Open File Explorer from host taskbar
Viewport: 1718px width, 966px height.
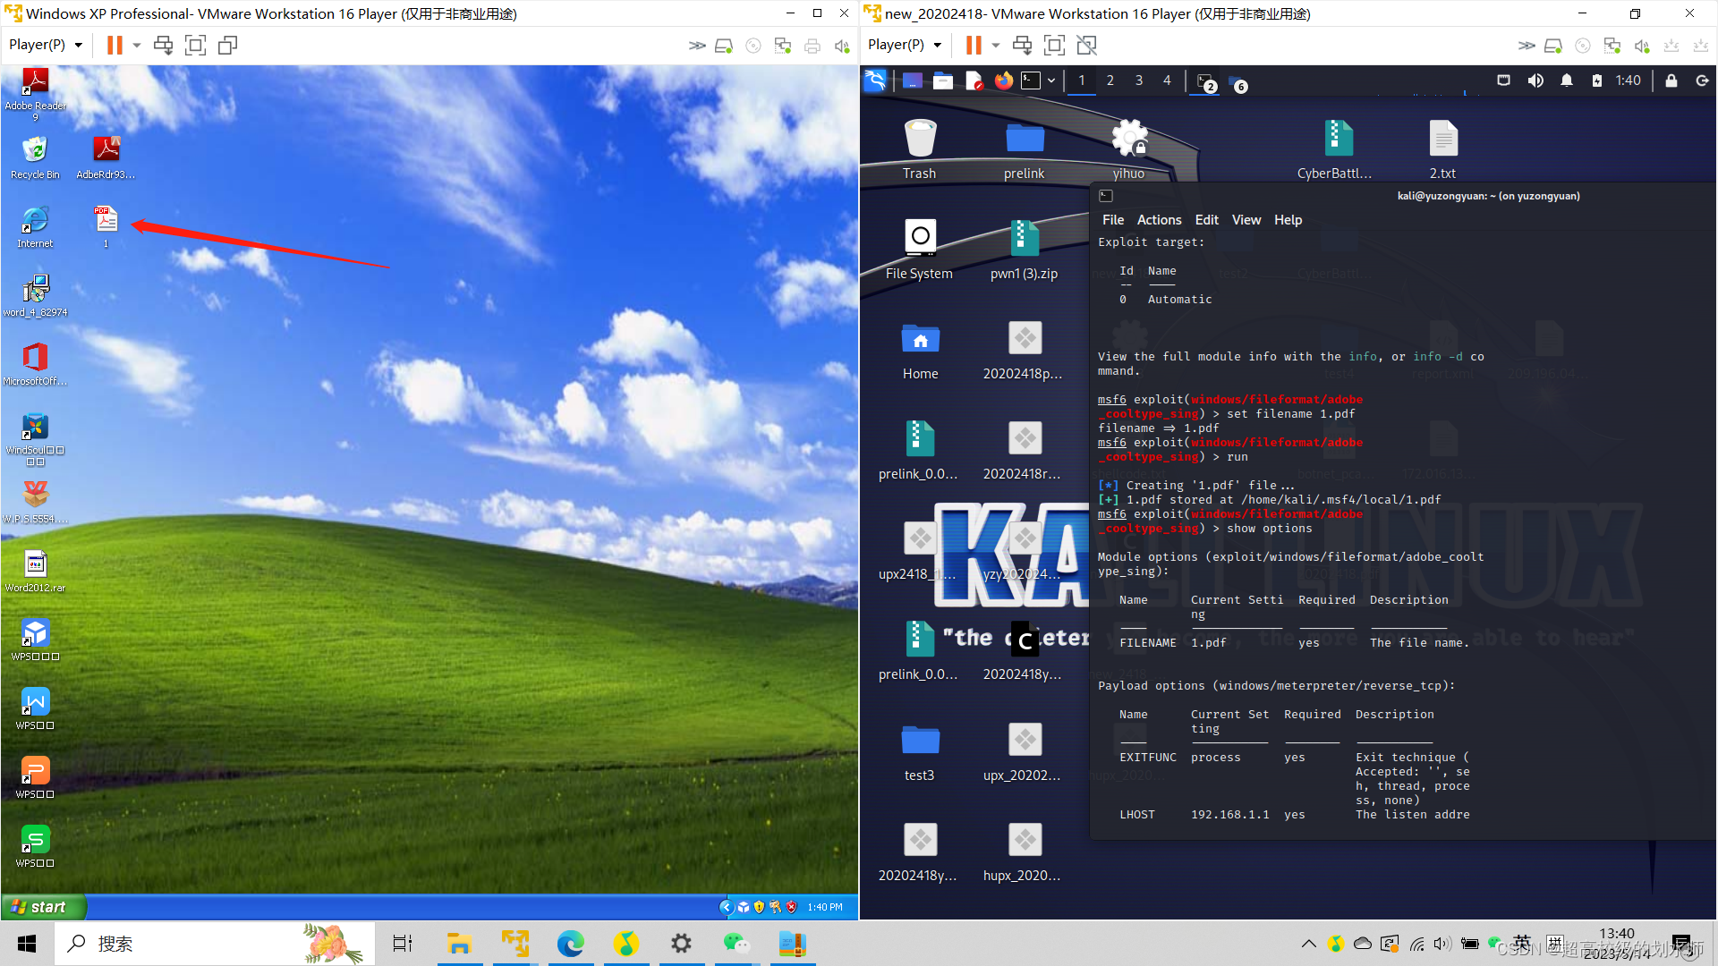click(x=459, y=944)
